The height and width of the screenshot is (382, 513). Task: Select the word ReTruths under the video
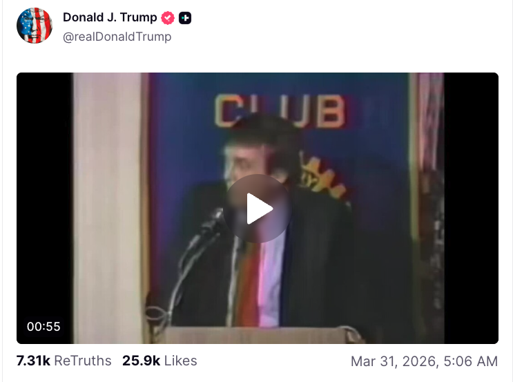83,361
